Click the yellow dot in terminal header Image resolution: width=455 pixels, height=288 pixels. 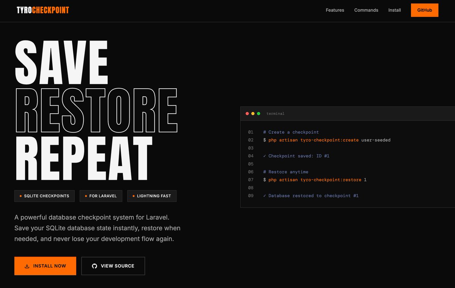click(x=253, y=114)
